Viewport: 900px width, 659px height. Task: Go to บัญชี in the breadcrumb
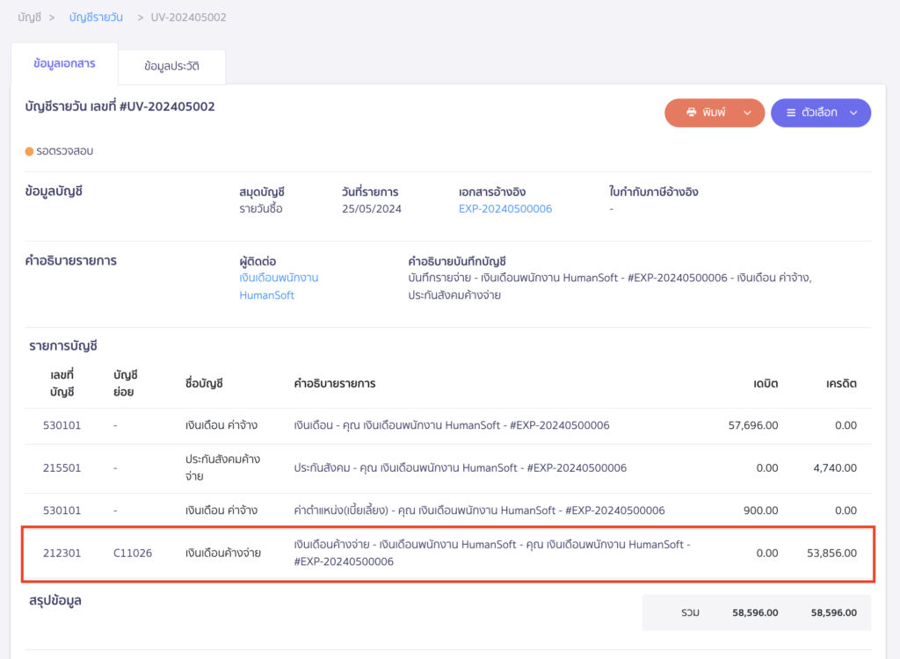(x=29, y=18)
